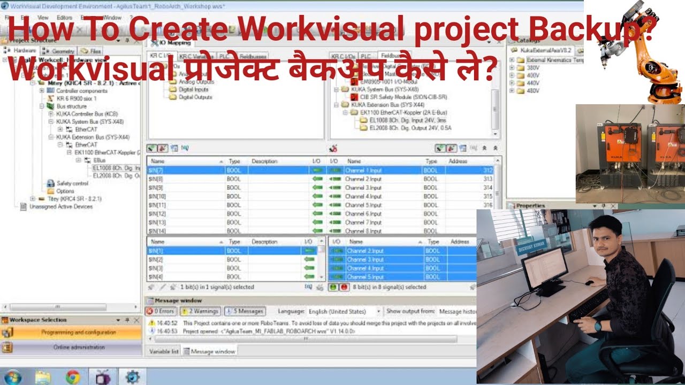Click the vertical scrollbar of the right Fieldbuses tree
This screenshot has height=385, width=685.
tap(496, 110)
